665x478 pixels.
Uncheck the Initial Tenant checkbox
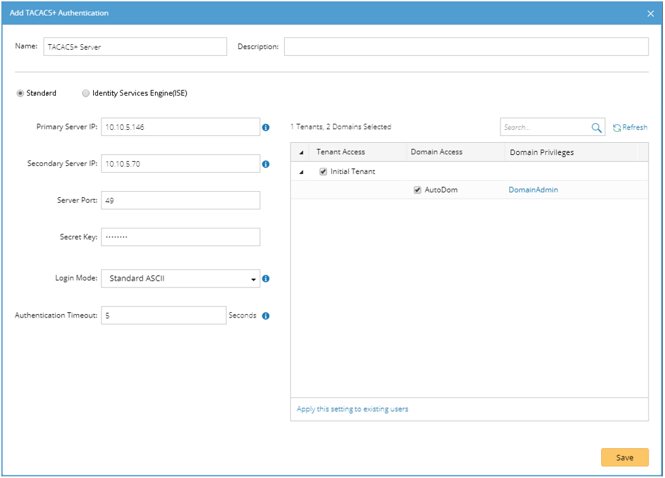point(324,172)
